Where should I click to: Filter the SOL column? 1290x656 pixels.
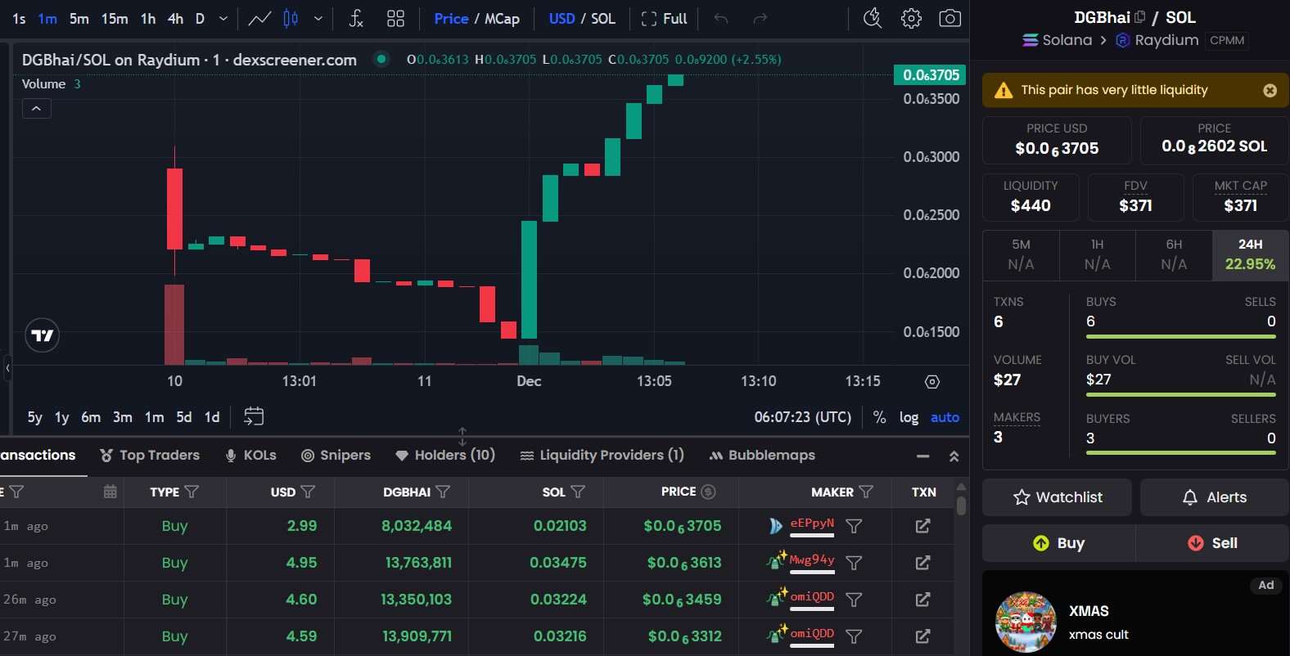tap(578, 492)
